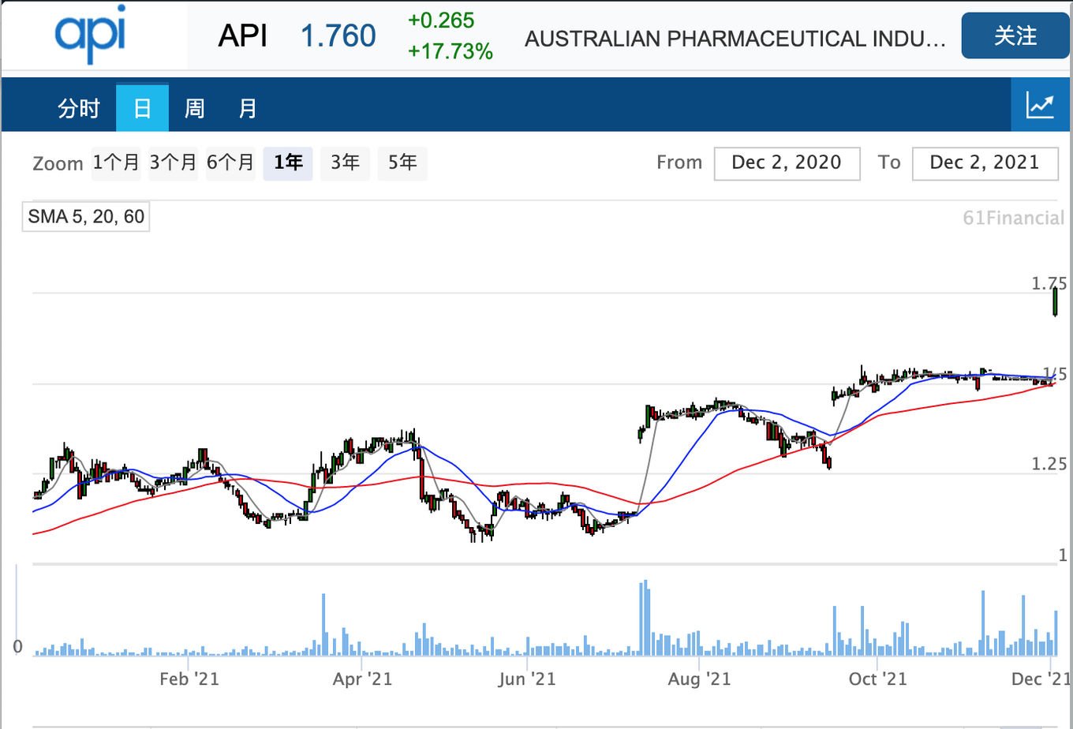
Task: Click the Jun '21 x-axis label
Action: click(x=526, y=679)
